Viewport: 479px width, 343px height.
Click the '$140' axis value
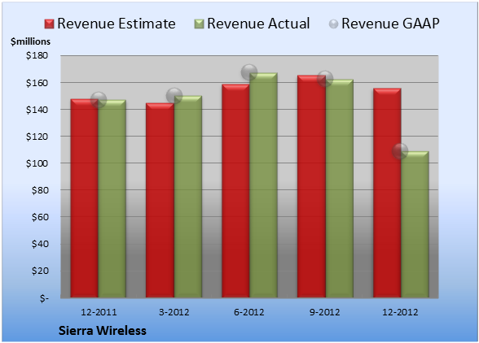pyautogui.click(x=37, y=110)
